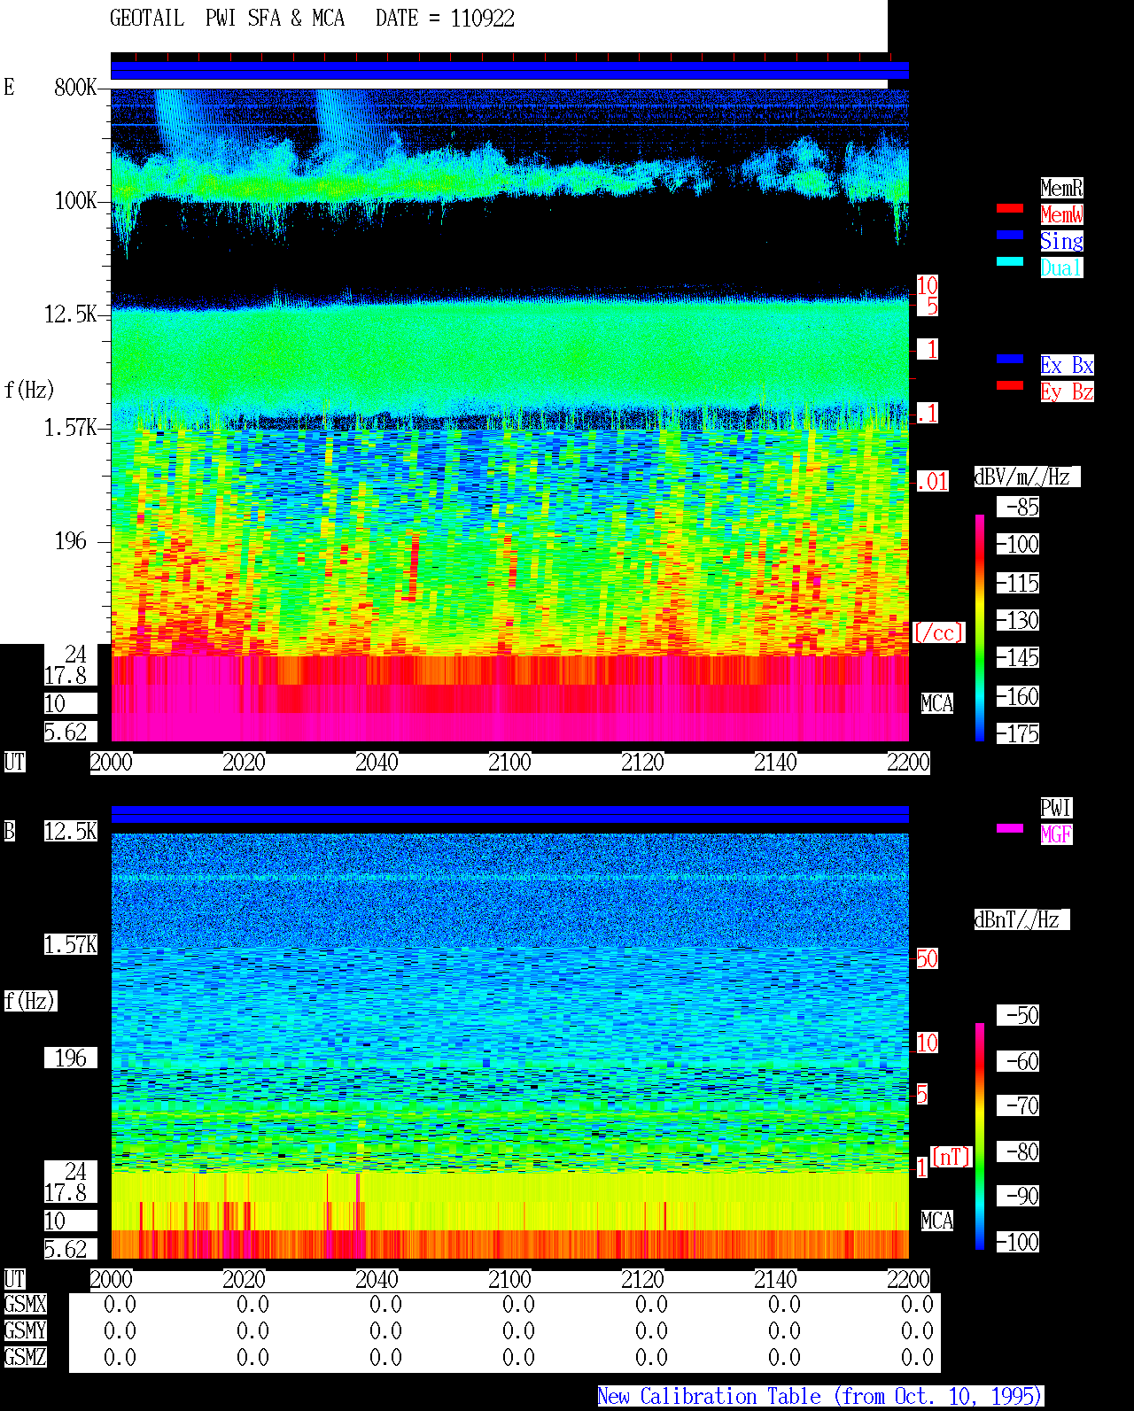Click the blue Ex Bx legend swatch
Screen dimensions: 1134x1411
[1010, 359]
